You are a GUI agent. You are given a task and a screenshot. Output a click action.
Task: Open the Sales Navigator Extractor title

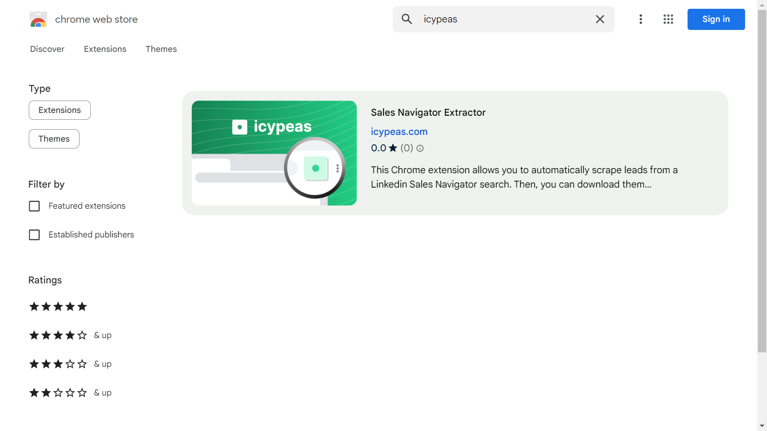pyautogui.click(x=428, y=113)
